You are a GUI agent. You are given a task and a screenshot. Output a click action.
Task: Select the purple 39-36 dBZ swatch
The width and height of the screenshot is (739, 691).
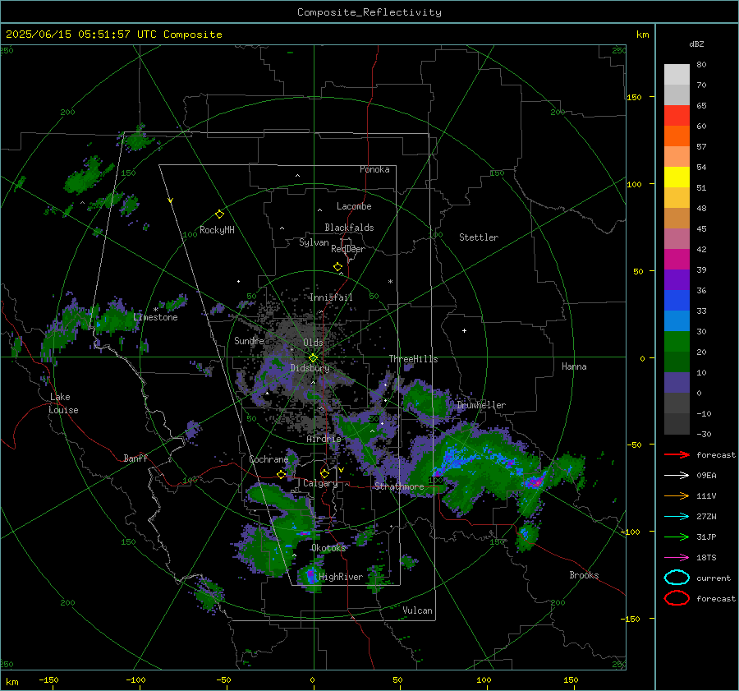677,280
